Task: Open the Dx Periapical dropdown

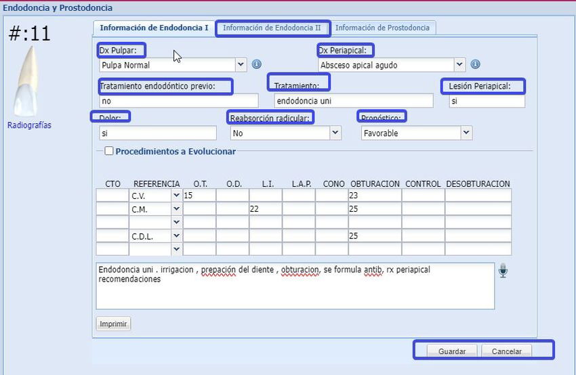Action: 459,65
